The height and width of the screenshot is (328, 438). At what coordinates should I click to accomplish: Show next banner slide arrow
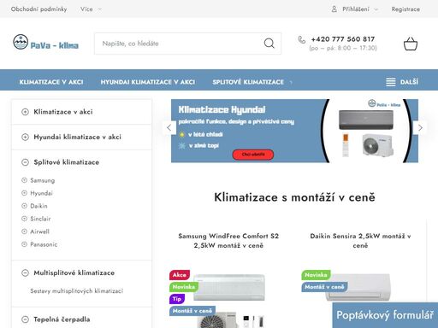tap(420, 128)
